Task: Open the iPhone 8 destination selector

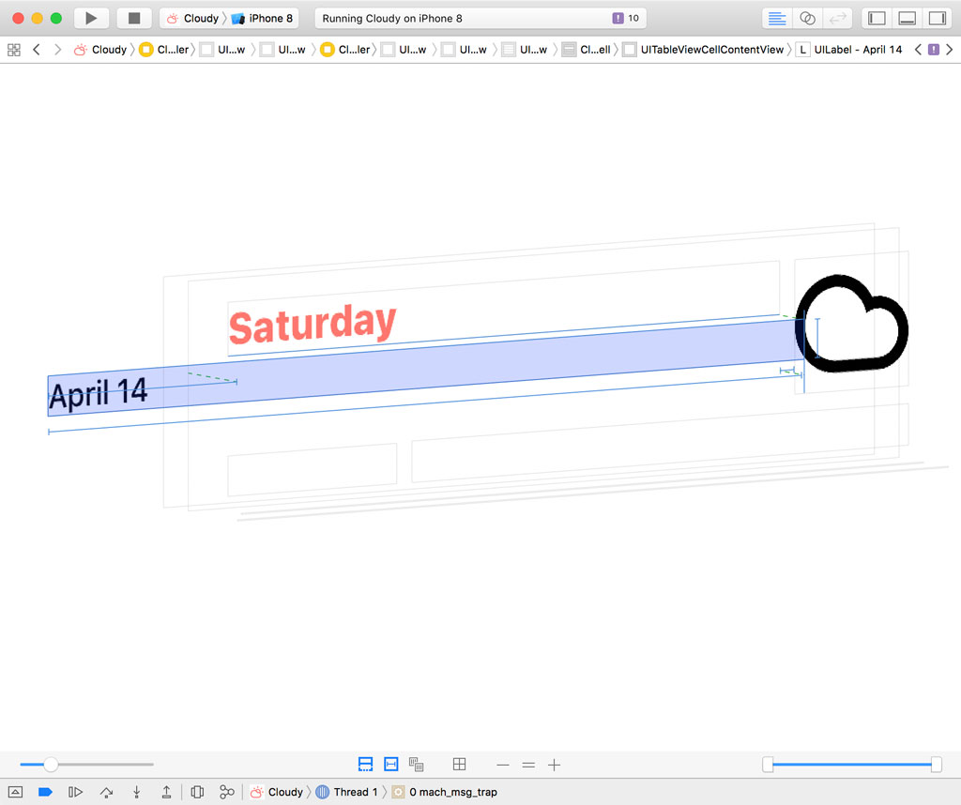Action: coord(263,18)
